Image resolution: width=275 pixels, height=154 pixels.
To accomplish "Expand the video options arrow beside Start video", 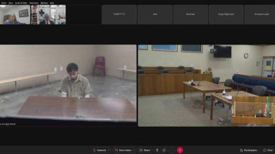I will click(x=135, y=150).
